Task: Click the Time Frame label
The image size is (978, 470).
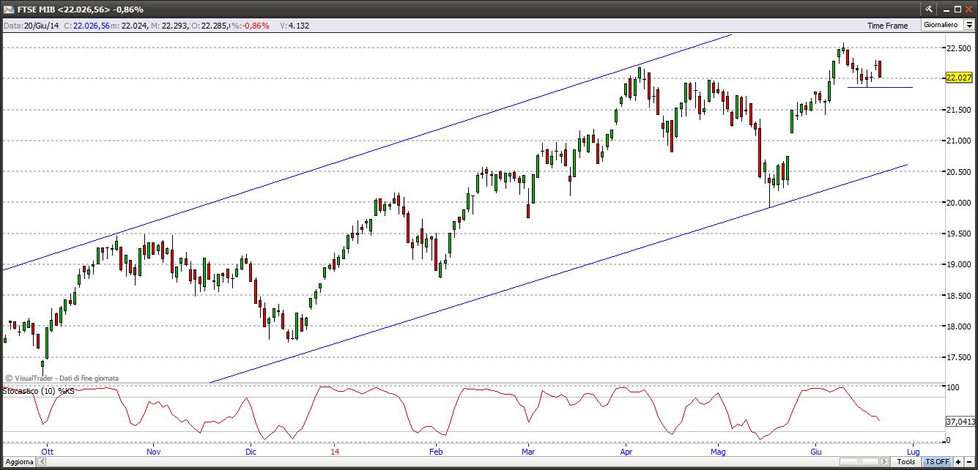Action: click(887, 26)
